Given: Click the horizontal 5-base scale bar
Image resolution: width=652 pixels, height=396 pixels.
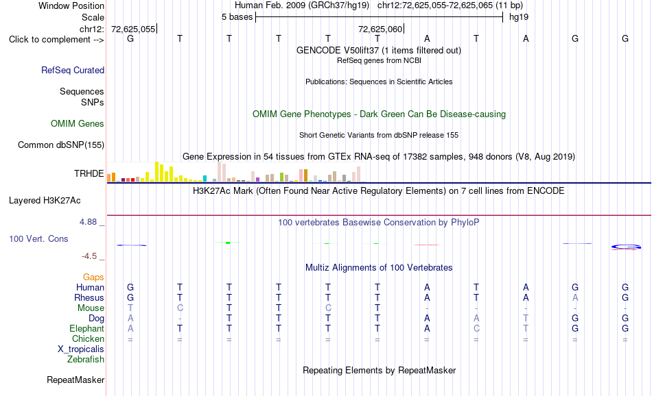Looking at the screenshot, I should coord(380,17).
